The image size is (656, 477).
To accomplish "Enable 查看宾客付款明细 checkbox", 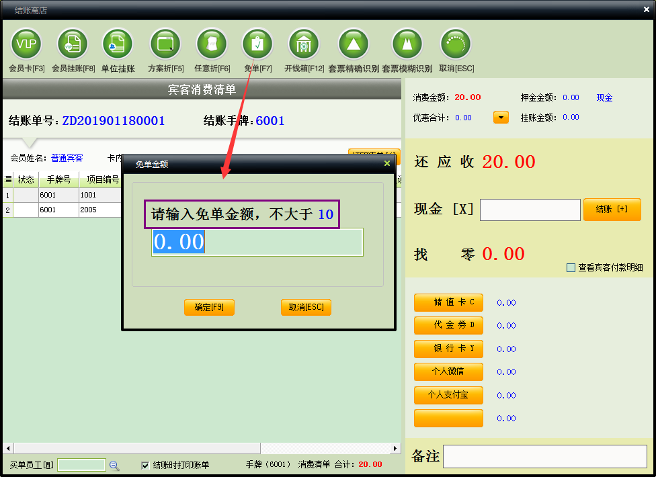I will point(571,267).
